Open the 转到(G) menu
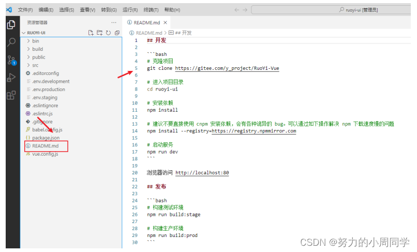The width and height of the screenshot is (417, 252). click(x=109, y=10)
